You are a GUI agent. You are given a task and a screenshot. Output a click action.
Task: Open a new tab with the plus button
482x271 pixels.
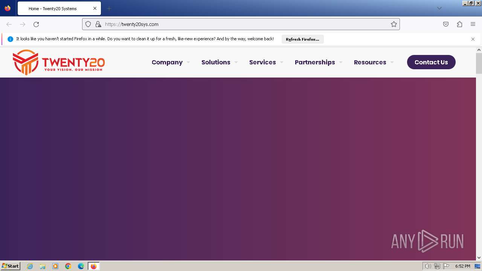(x=109, y=8)
